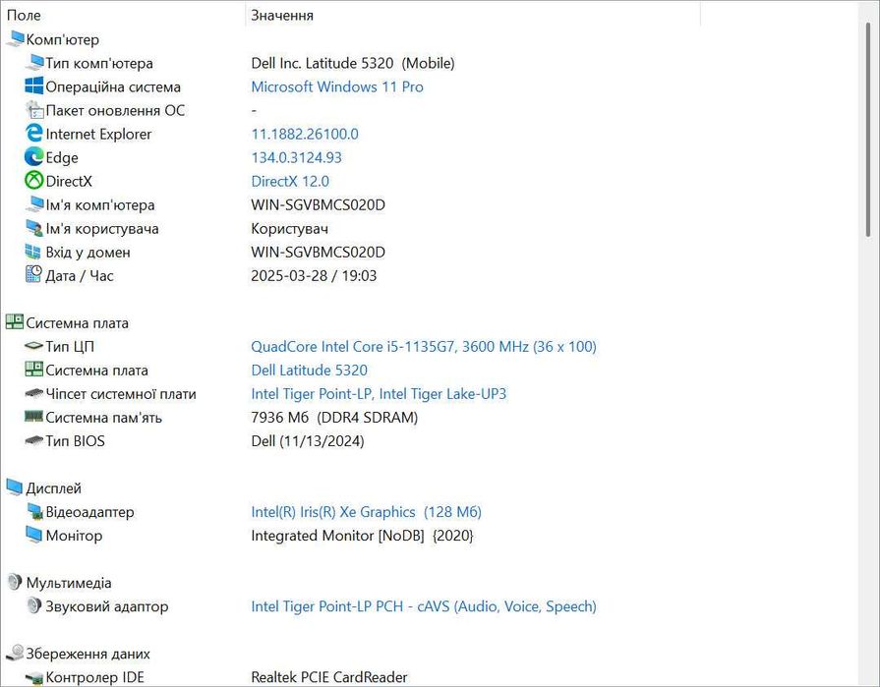Click the Вхід у домен icon
The image size is (880, 687).
(33, 252)
